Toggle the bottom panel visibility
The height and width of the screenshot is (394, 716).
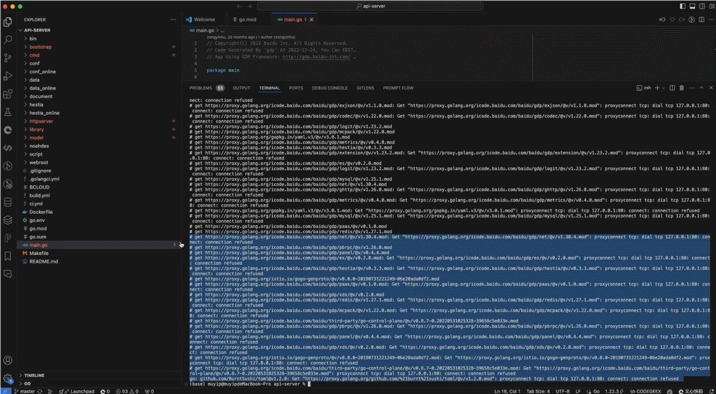(x=692, y=6)
